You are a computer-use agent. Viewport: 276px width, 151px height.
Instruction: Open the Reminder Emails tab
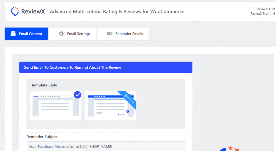click(x=123, y=33)
